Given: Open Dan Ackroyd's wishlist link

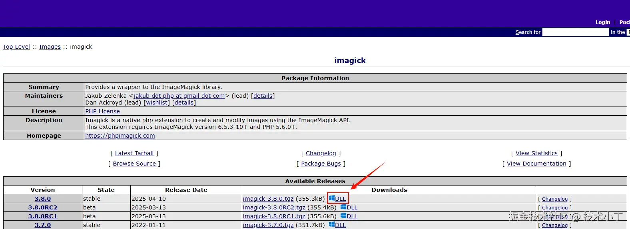Looking at the screenshot, I should click(157, 103).
